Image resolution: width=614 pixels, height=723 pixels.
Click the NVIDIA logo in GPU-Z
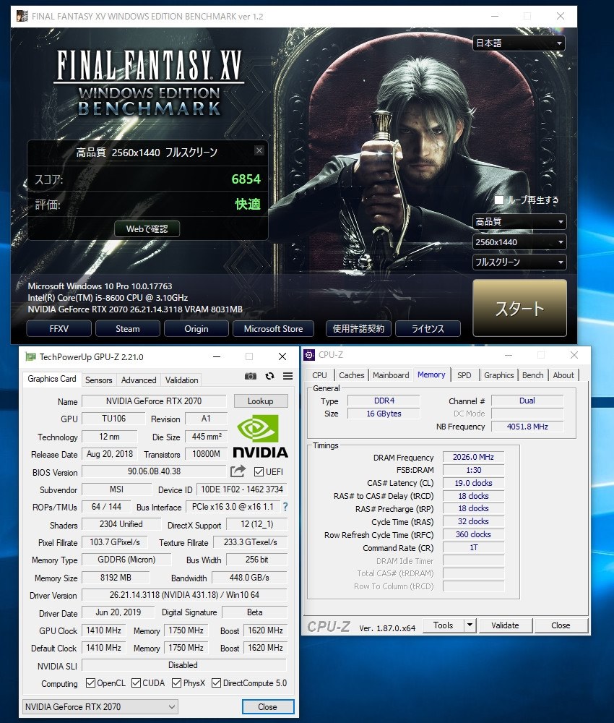click(x=260, y=436)
